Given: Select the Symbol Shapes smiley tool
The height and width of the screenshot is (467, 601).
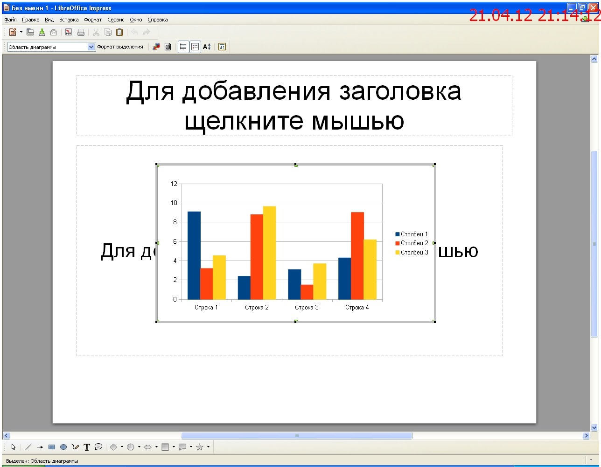Looking at the screenshot, I should coord(131,447).
